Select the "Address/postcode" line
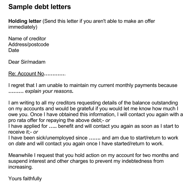This screenshot has height=185, width=189. (x=29, y=44)
